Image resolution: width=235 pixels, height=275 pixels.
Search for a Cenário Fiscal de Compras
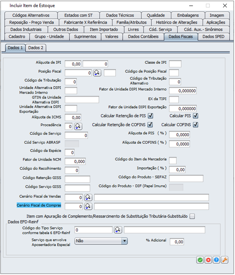(88, 206)
